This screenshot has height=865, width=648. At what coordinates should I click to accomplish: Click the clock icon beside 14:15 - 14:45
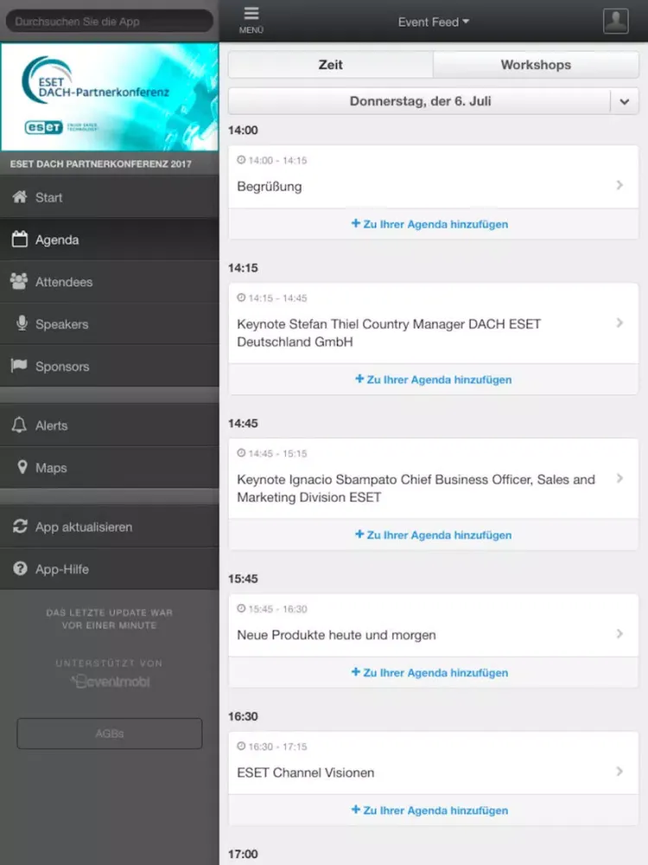241,298
